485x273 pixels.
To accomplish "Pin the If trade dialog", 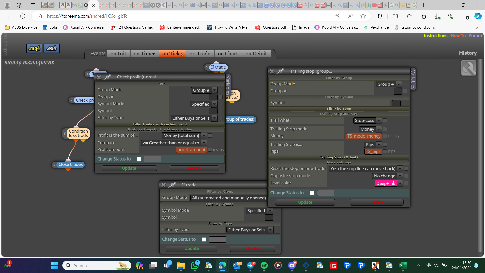I will click(x=172, y=185).
